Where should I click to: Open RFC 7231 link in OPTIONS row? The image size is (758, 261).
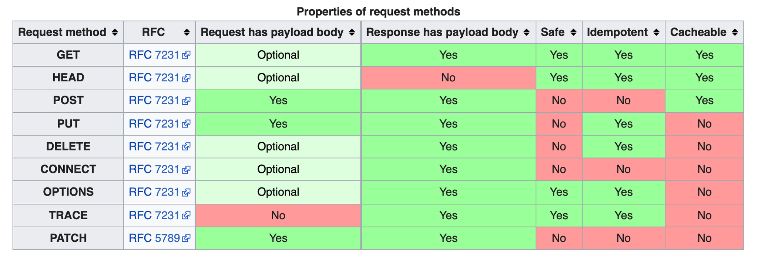tap(154, 192)
